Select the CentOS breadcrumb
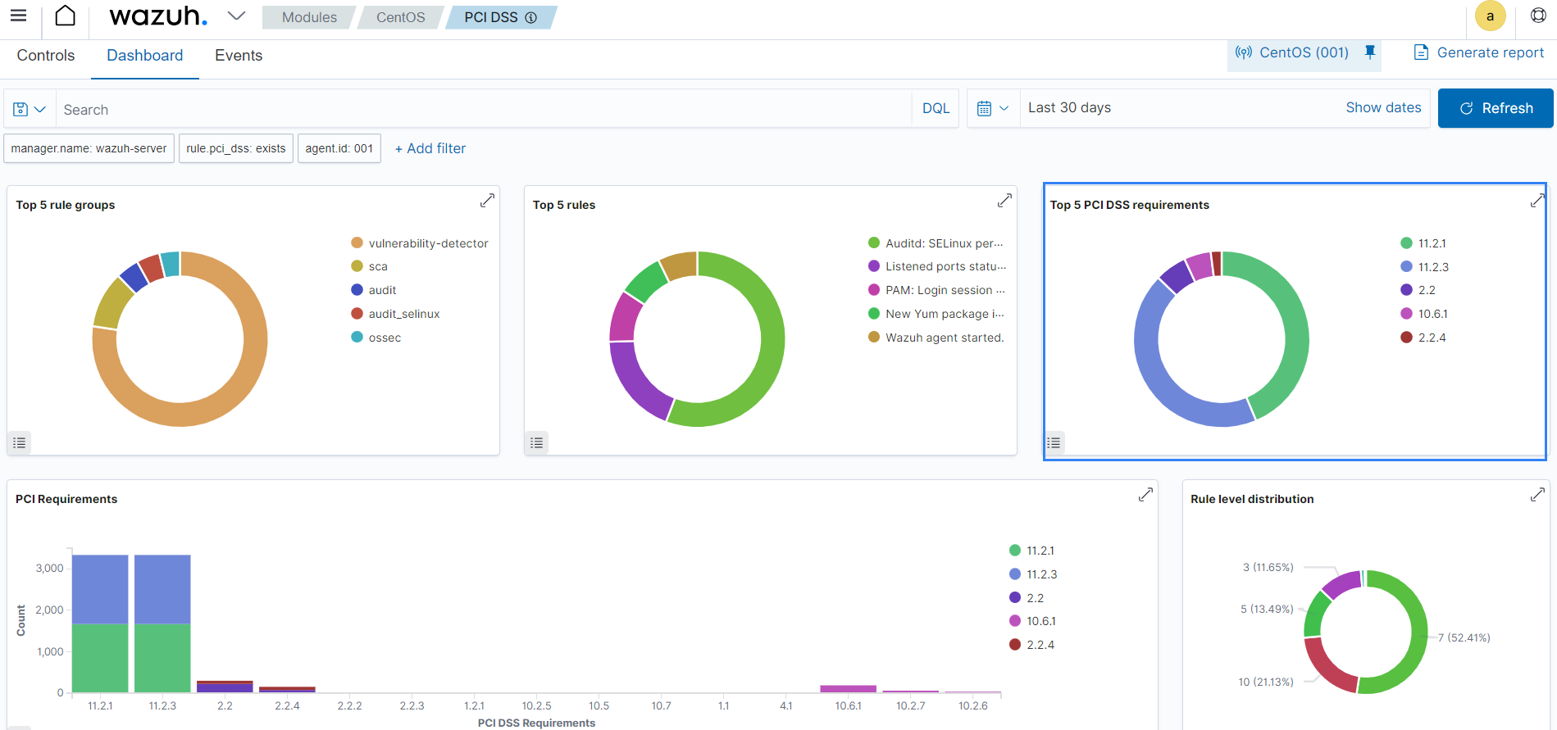 [x=400, y=17]
